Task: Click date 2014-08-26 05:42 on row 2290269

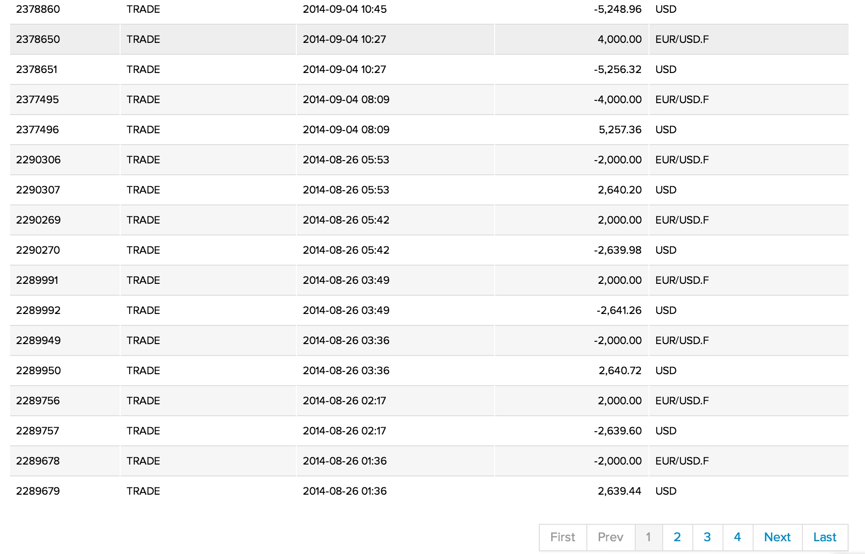Action: pos(346,220)
